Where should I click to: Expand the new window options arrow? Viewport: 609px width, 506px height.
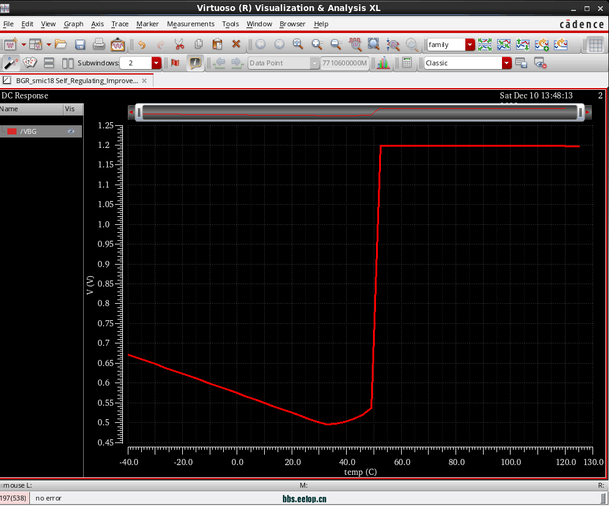point(24,45)
